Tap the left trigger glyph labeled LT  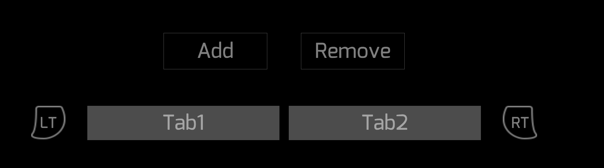(48, 122)
